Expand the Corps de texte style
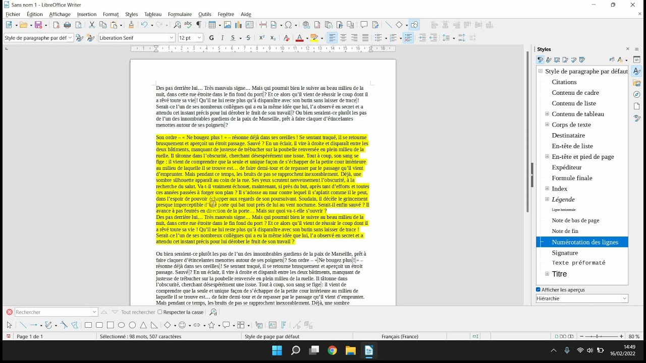The image size is (646, 363). pos(547,125)
